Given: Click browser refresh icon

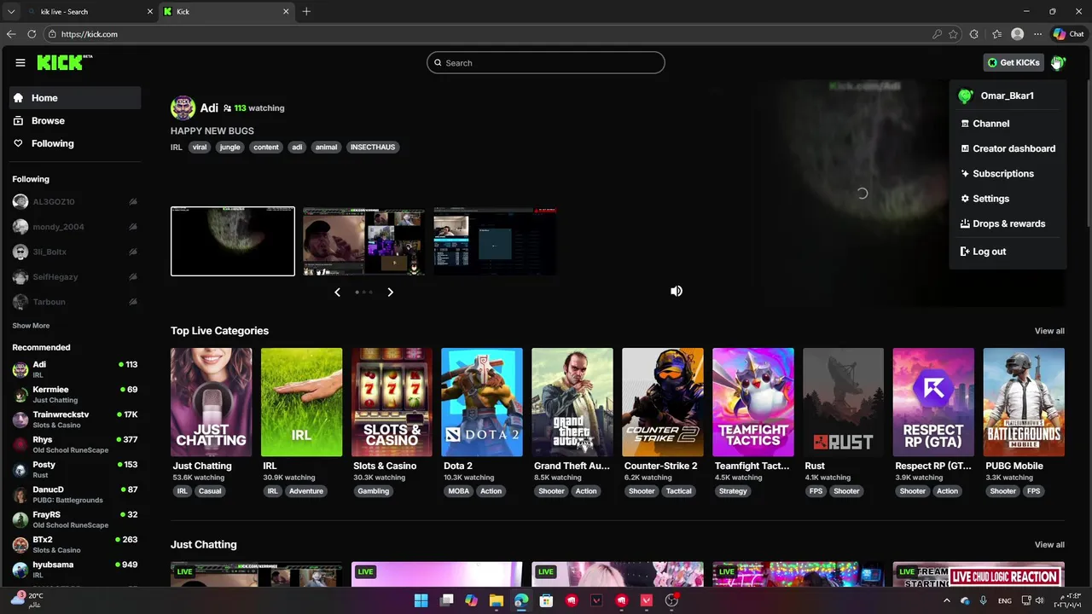Looking at the screenshot, I should (32, 34).
